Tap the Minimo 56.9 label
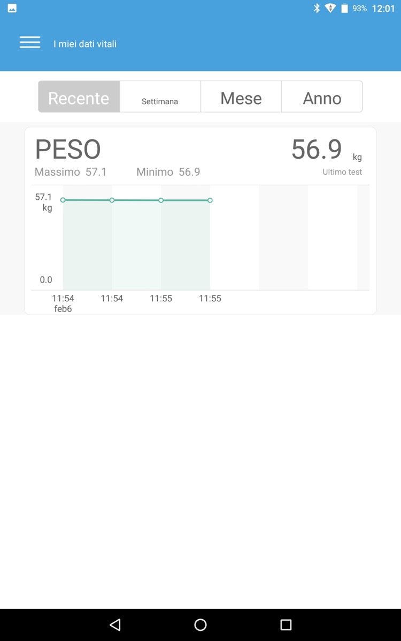This screenshot has height=641, width=401. tap(168, 172)
